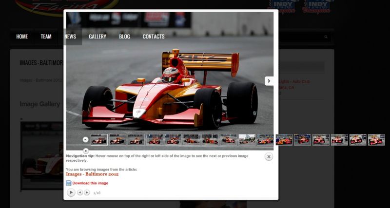
Task: Start the slideshow with the large play button
Action: [71, 192]
